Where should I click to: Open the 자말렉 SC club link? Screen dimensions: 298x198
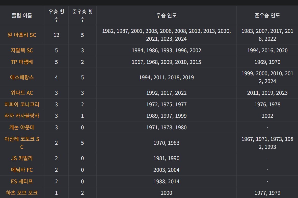22,51
